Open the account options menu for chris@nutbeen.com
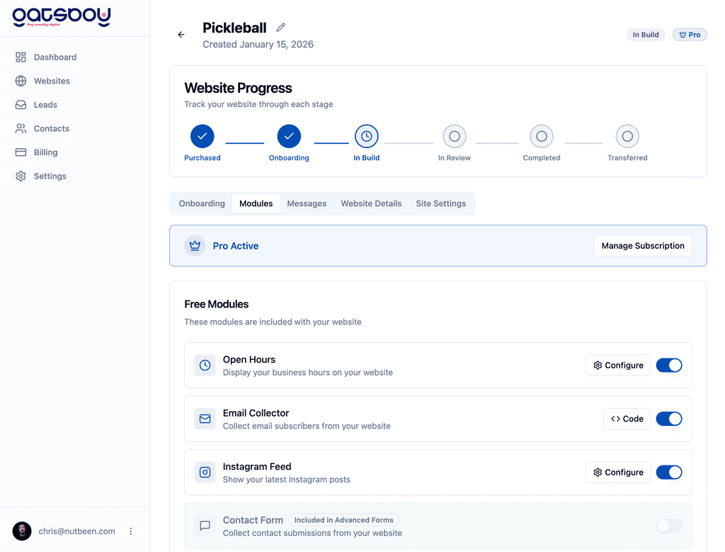 [x=130, y=531]
